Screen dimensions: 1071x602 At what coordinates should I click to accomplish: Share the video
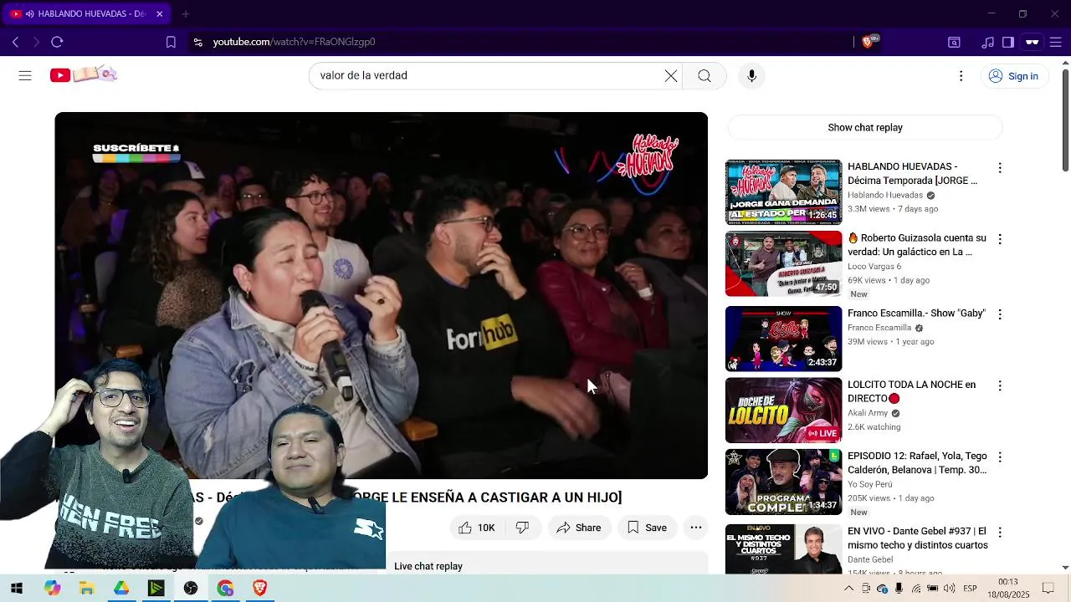pyautogui.click(x=579, y=528)
